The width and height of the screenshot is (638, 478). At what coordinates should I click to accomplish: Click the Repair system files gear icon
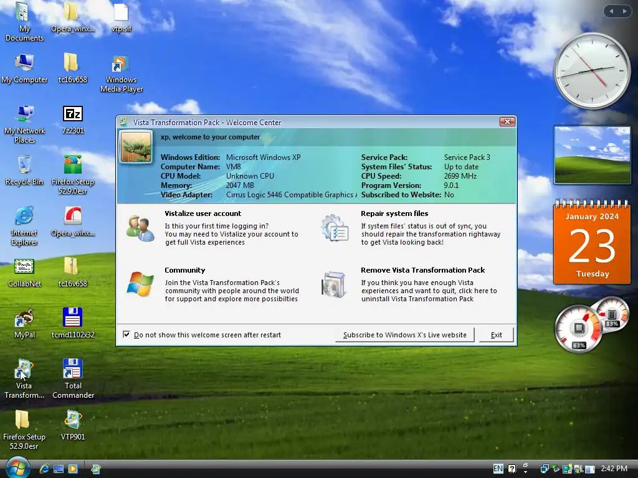[x=335, y=228]
